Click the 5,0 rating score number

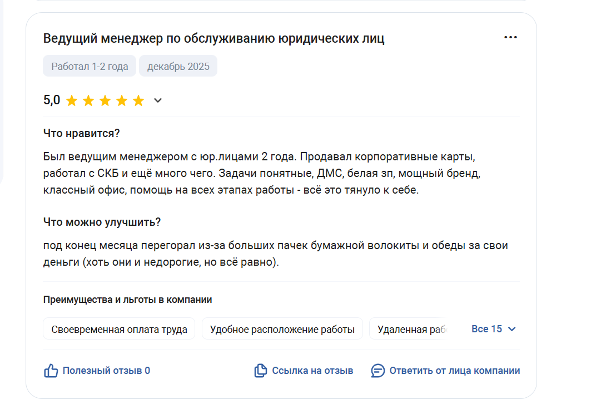point(52,100)
